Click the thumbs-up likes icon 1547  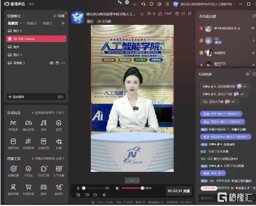[160, 13]
